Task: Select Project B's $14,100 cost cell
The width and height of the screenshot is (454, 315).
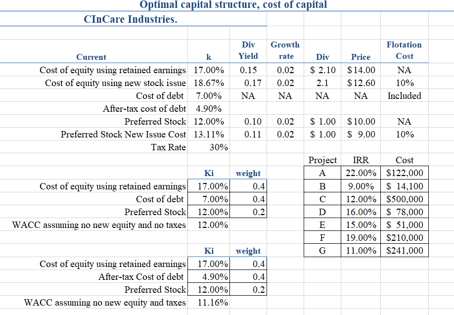Action: point(404,186)
